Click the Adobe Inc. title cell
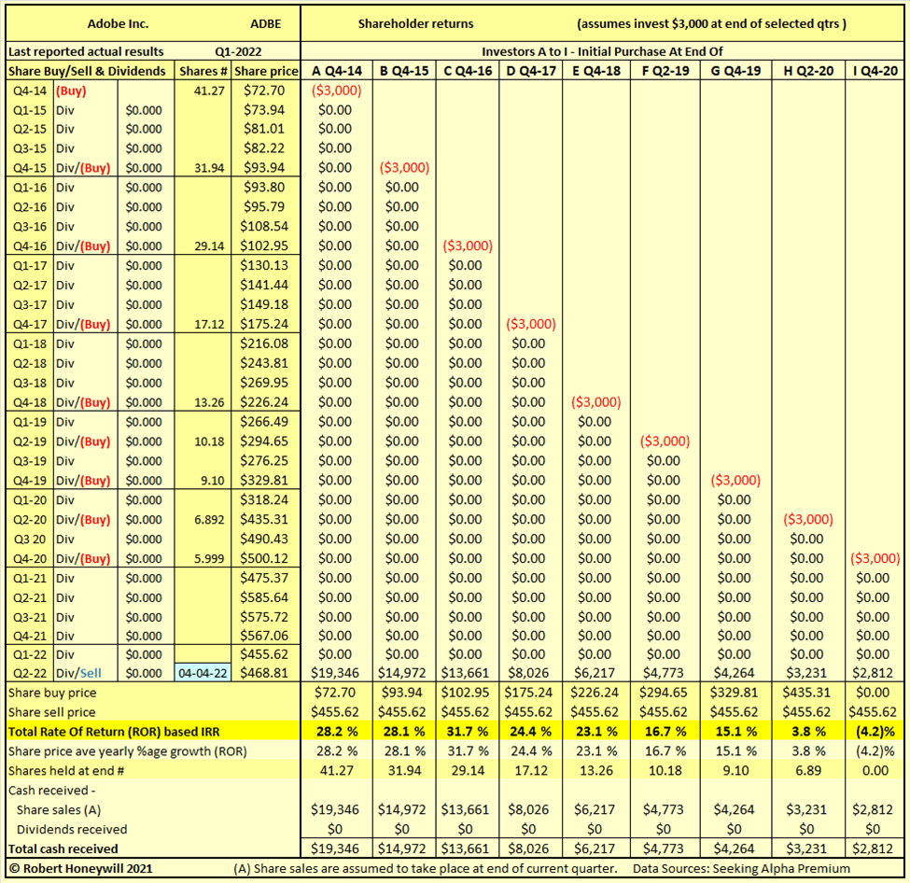The height and width of the screenshot is (883, 910). click(x=118, y=23)
